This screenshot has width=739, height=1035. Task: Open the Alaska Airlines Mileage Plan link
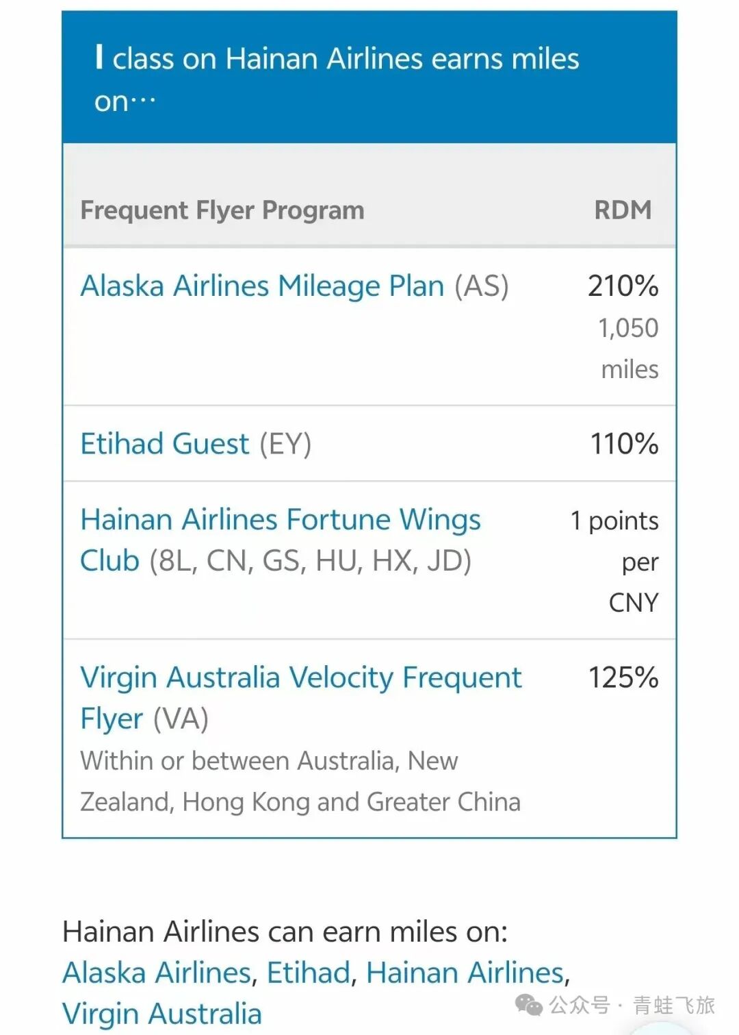pos(262,286)
